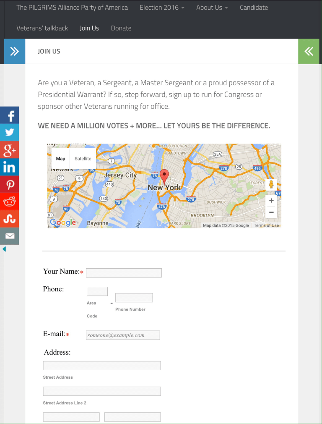Click the Twitter share icon
The image size is (322, 424).
pyautogui.click(x=9, y=133)
